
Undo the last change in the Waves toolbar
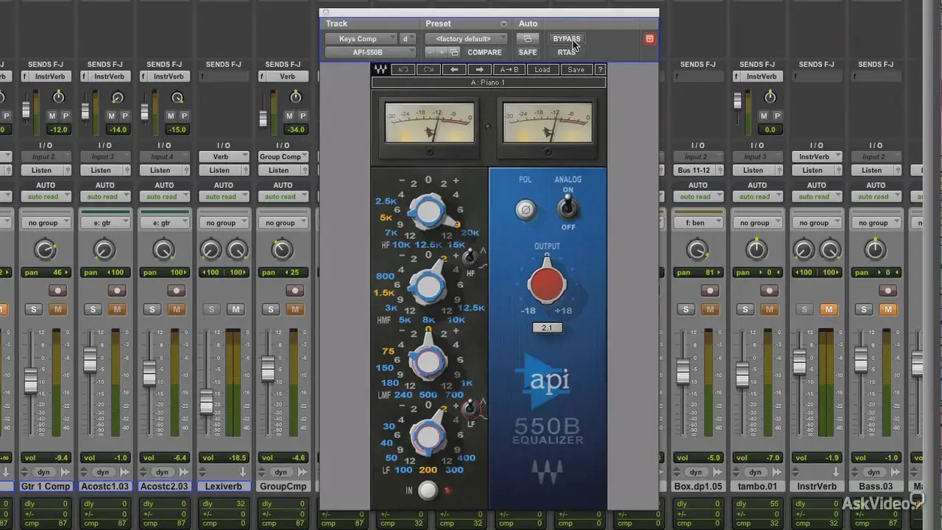403,70
